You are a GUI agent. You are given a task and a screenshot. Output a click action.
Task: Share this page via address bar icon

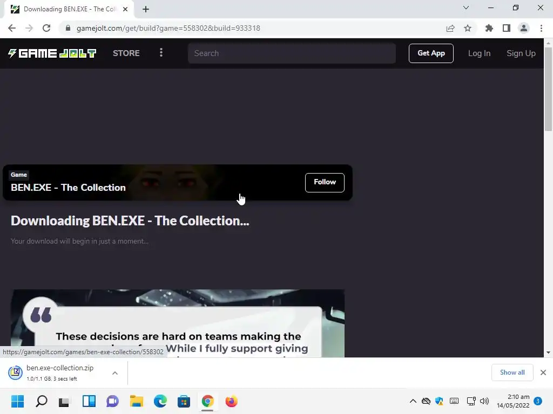pyautogui.click(x=450, y=28)
